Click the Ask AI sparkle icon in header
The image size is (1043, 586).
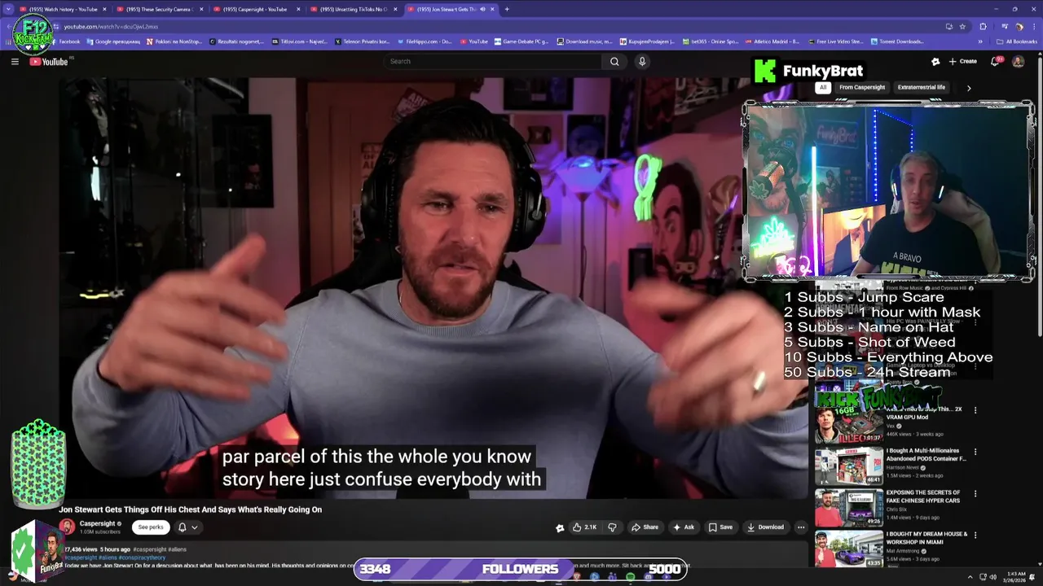point(935,61)
